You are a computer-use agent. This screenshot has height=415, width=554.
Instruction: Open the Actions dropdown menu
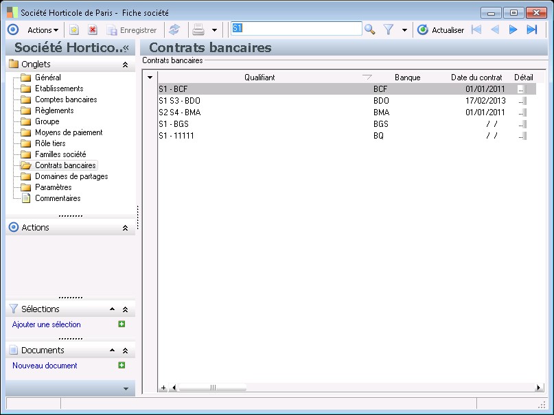pyautogui.click(x=43, y=29)
